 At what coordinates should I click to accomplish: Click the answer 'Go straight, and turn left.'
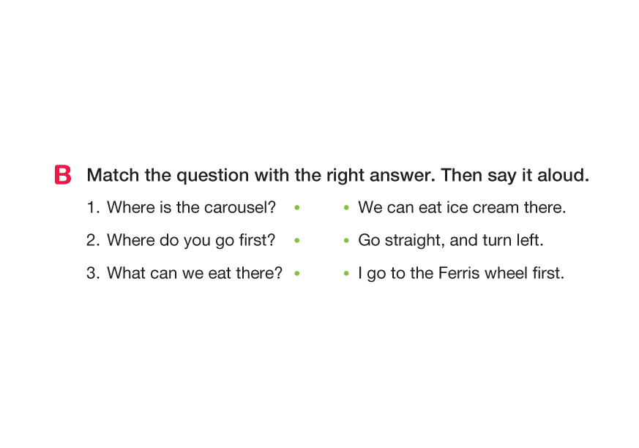450,240
